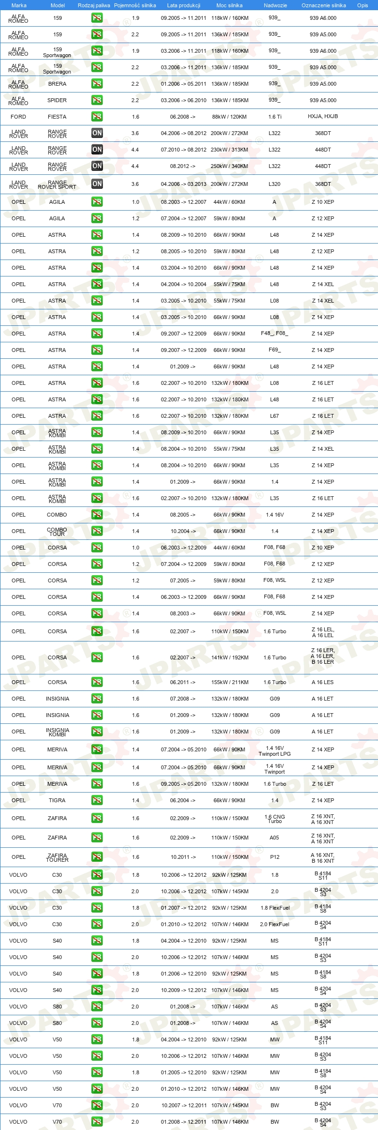This screenshot has height=1130, width=378.
Task: Click the fuel icon in the Astra F69_ row
Action: [x=97, y=350]
